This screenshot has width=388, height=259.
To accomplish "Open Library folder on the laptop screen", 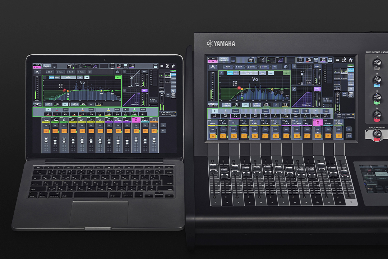I will point(37,72).
